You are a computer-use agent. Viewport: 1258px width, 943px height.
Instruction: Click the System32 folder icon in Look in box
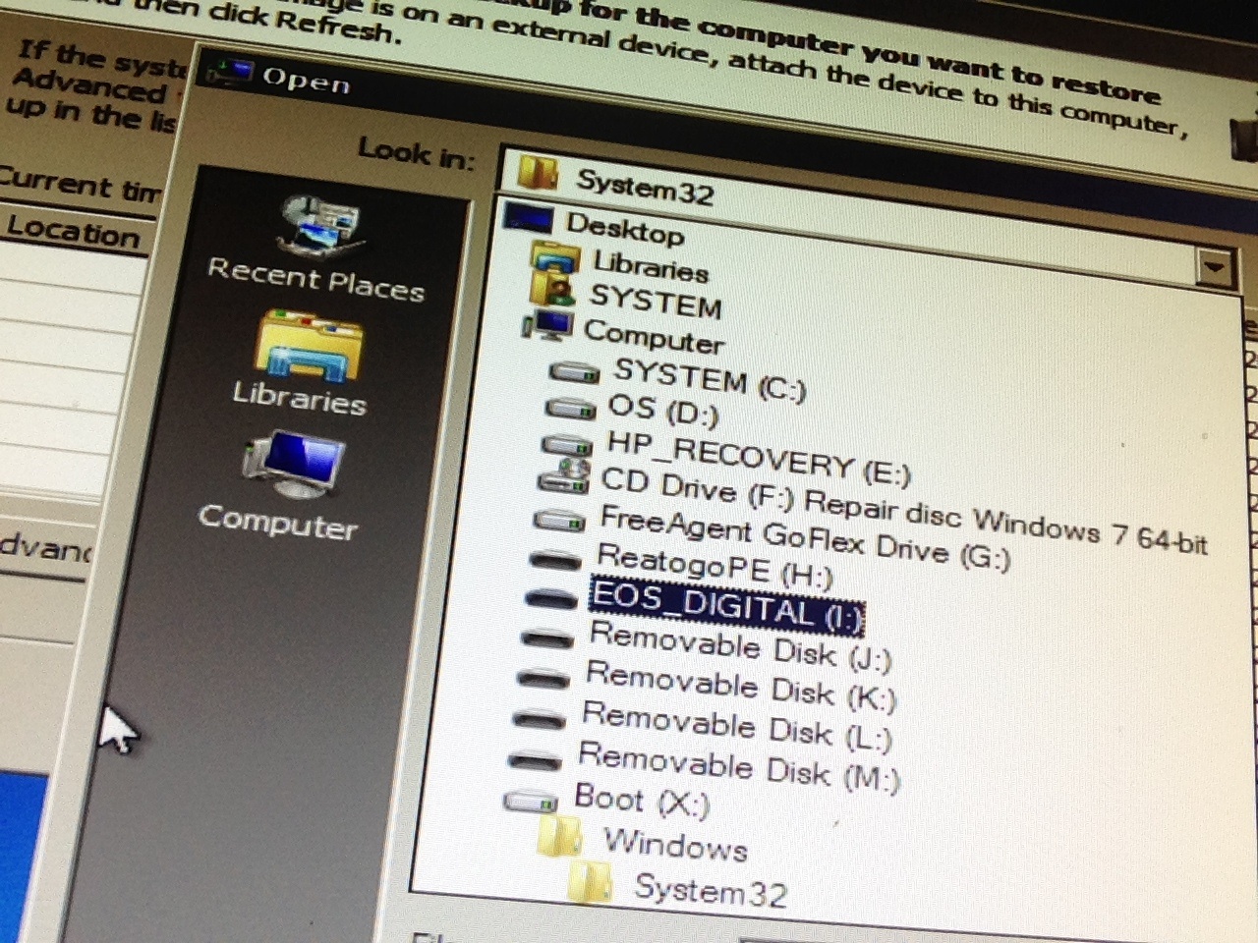click(x=540, y=173)
